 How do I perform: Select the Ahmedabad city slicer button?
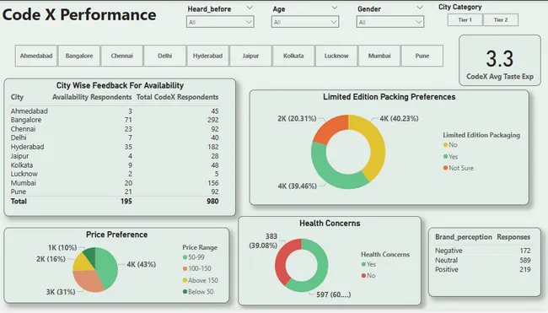point(36,56)
